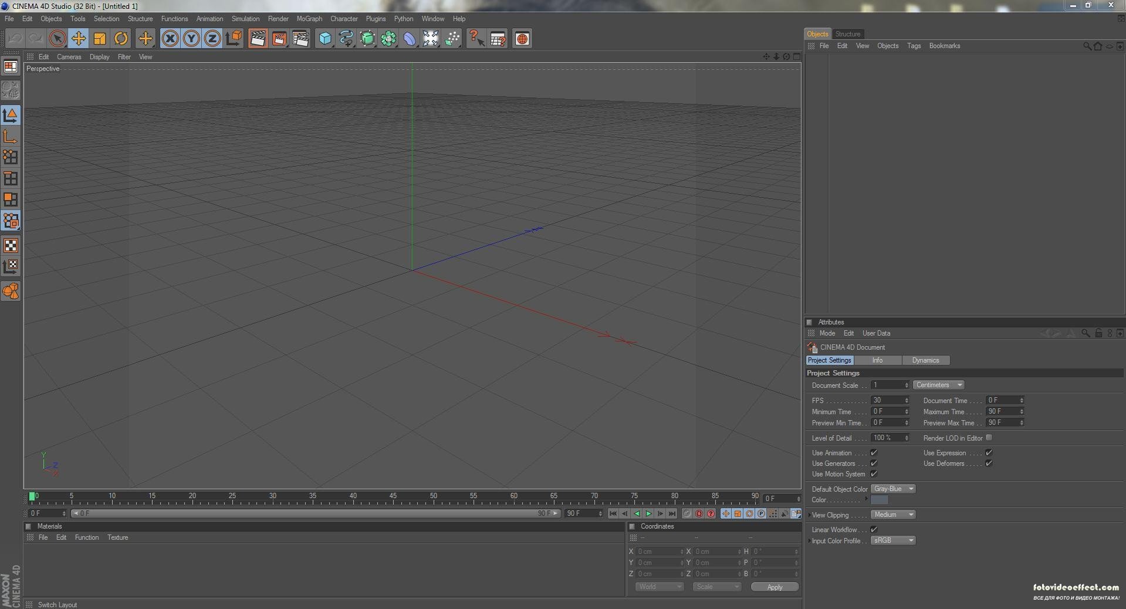Open the Simulation menu
Screen dimensions: 1126x609
[x=245, y=19]
